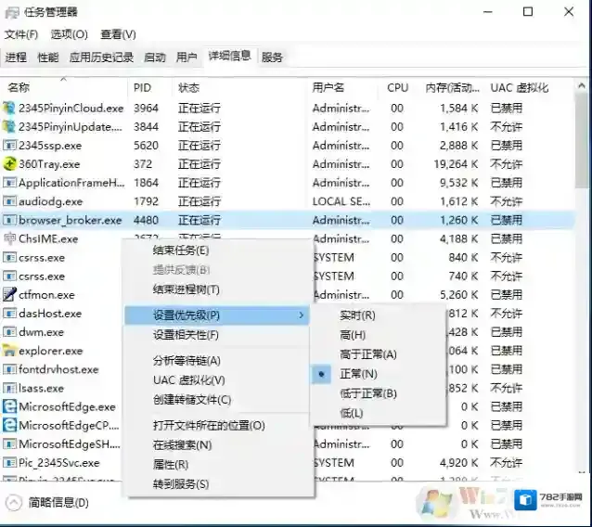The image size is (592, 527).
Task: Click the MicrosoftEdgeSH process icon
Action: coord(9,443)
